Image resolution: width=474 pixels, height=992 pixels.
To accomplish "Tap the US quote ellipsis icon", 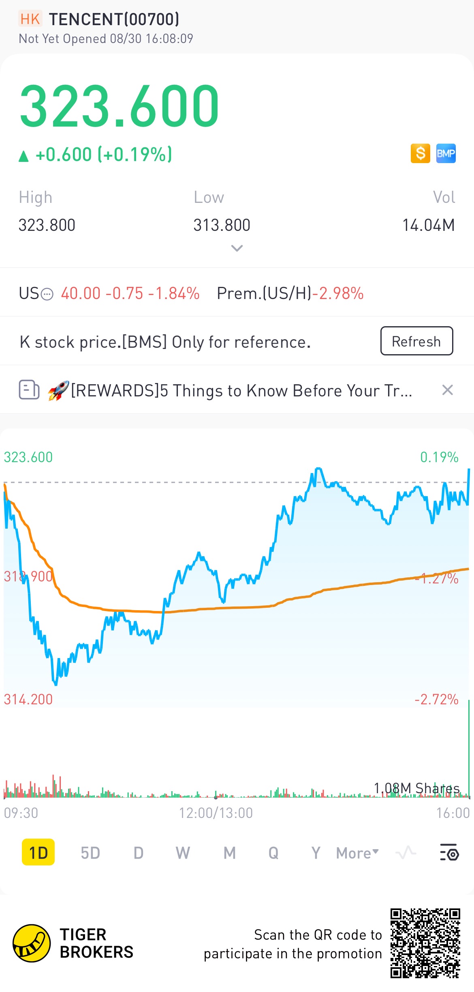I will point(47,294).
